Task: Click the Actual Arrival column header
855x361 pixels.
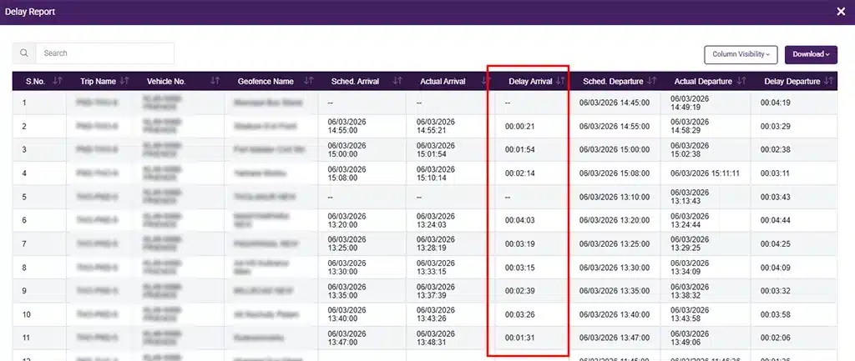Action: tap(443, 82)
